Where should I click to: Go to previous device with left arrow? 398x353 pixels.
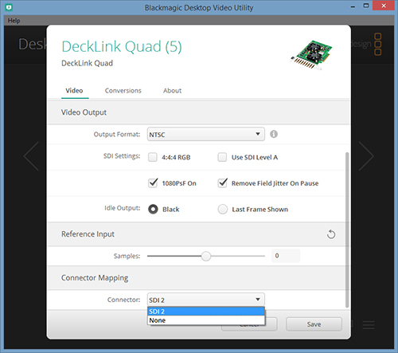coord(31,156)
